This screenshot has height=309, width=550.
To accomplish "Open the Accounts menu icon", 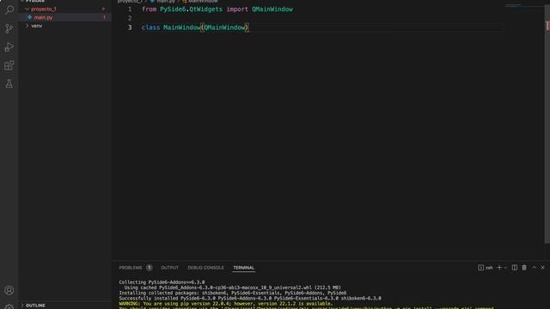I will point(9,290).
